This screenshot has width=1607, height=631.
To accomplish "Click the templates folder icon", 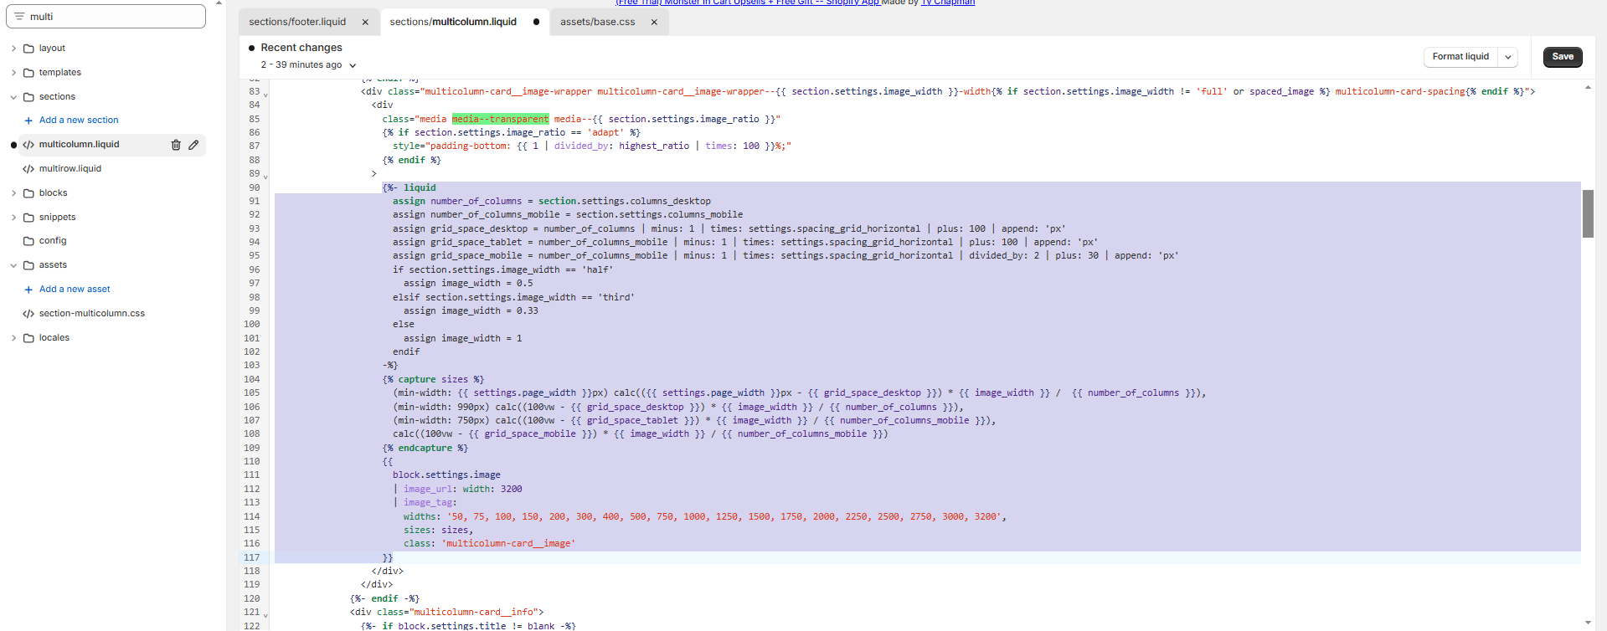I will tap(28, 73).
